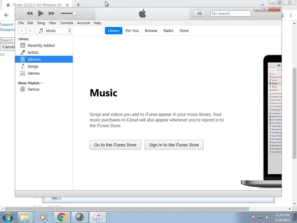297x223 pixels.
Task: Click the Support link in browser page
Action: pyautogui.click(x=7, y=24)
